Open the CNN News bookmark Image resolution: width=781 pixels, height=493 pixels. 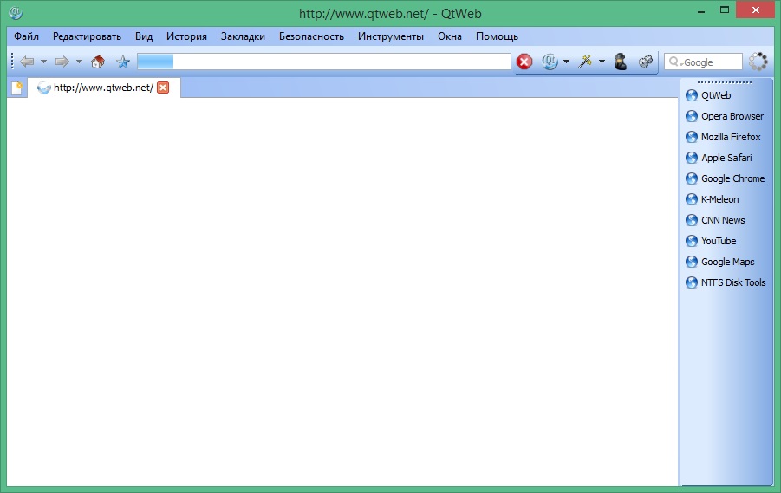(715, 220)
